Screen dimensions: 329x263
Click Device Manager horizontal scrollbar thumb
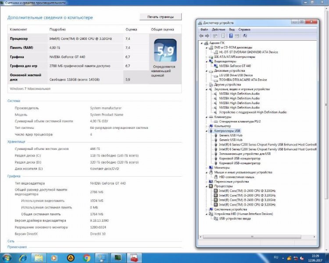click(252, 237)
